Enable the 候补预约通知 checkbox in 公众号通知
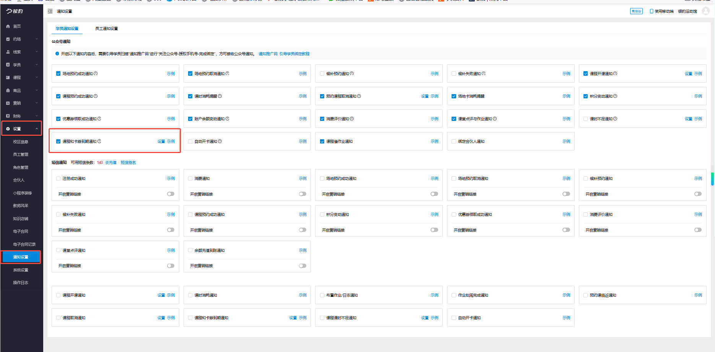Image resolution: width=715 pixels, height=352 pixels. pyautogui.click(x=322, y=73)
